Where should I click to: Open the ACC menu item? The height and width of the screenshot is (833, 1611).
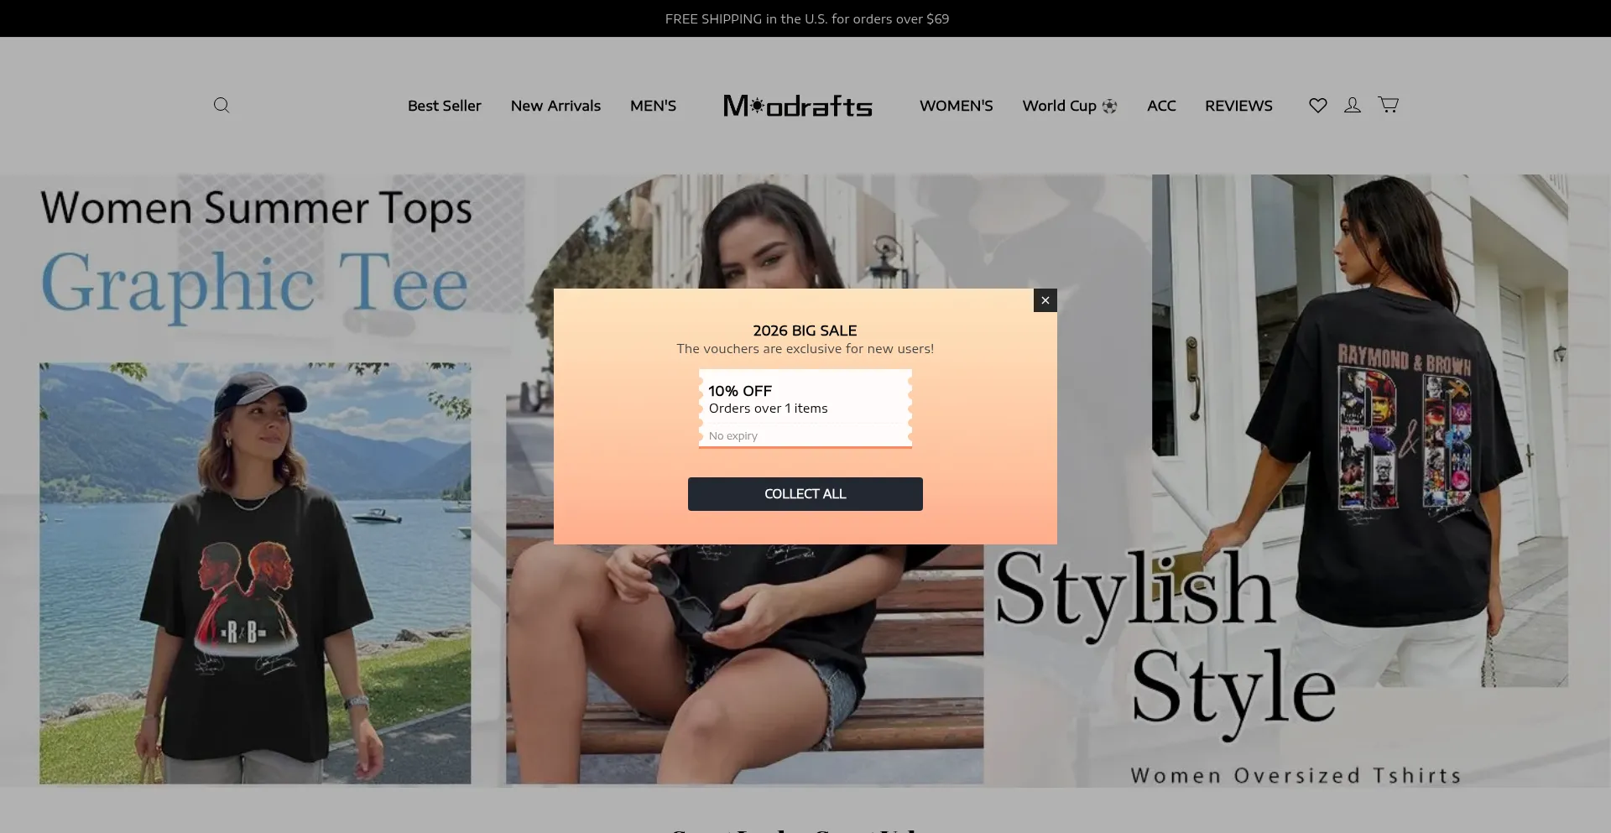click(x=1161, y=106)
